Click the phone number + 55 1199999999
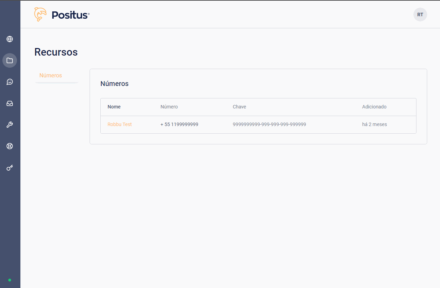 point(179,124)
